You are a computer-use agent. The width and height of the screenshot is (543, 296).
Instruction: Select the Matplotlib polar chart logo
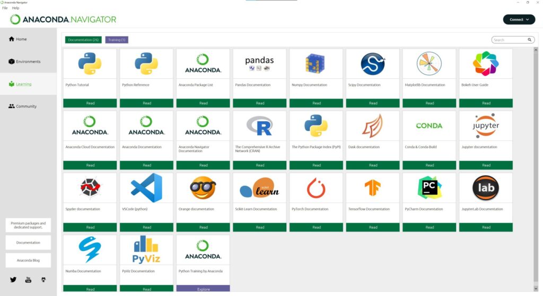click(x=429, y=64)
